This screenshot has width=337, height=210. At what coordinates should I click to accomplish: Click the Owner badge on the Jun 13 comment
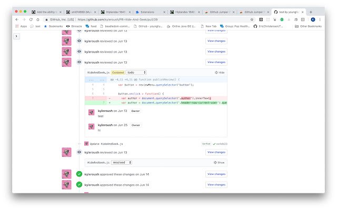(135, 111)
